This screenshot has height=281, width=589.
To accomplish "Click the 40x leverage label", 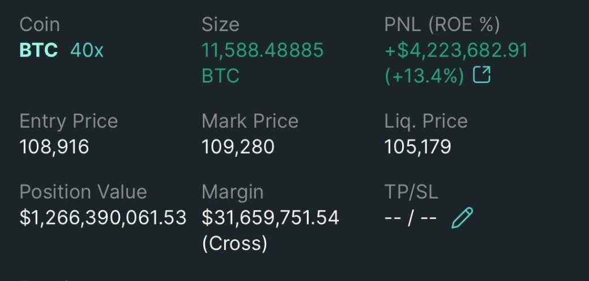I will pos(87,50).
